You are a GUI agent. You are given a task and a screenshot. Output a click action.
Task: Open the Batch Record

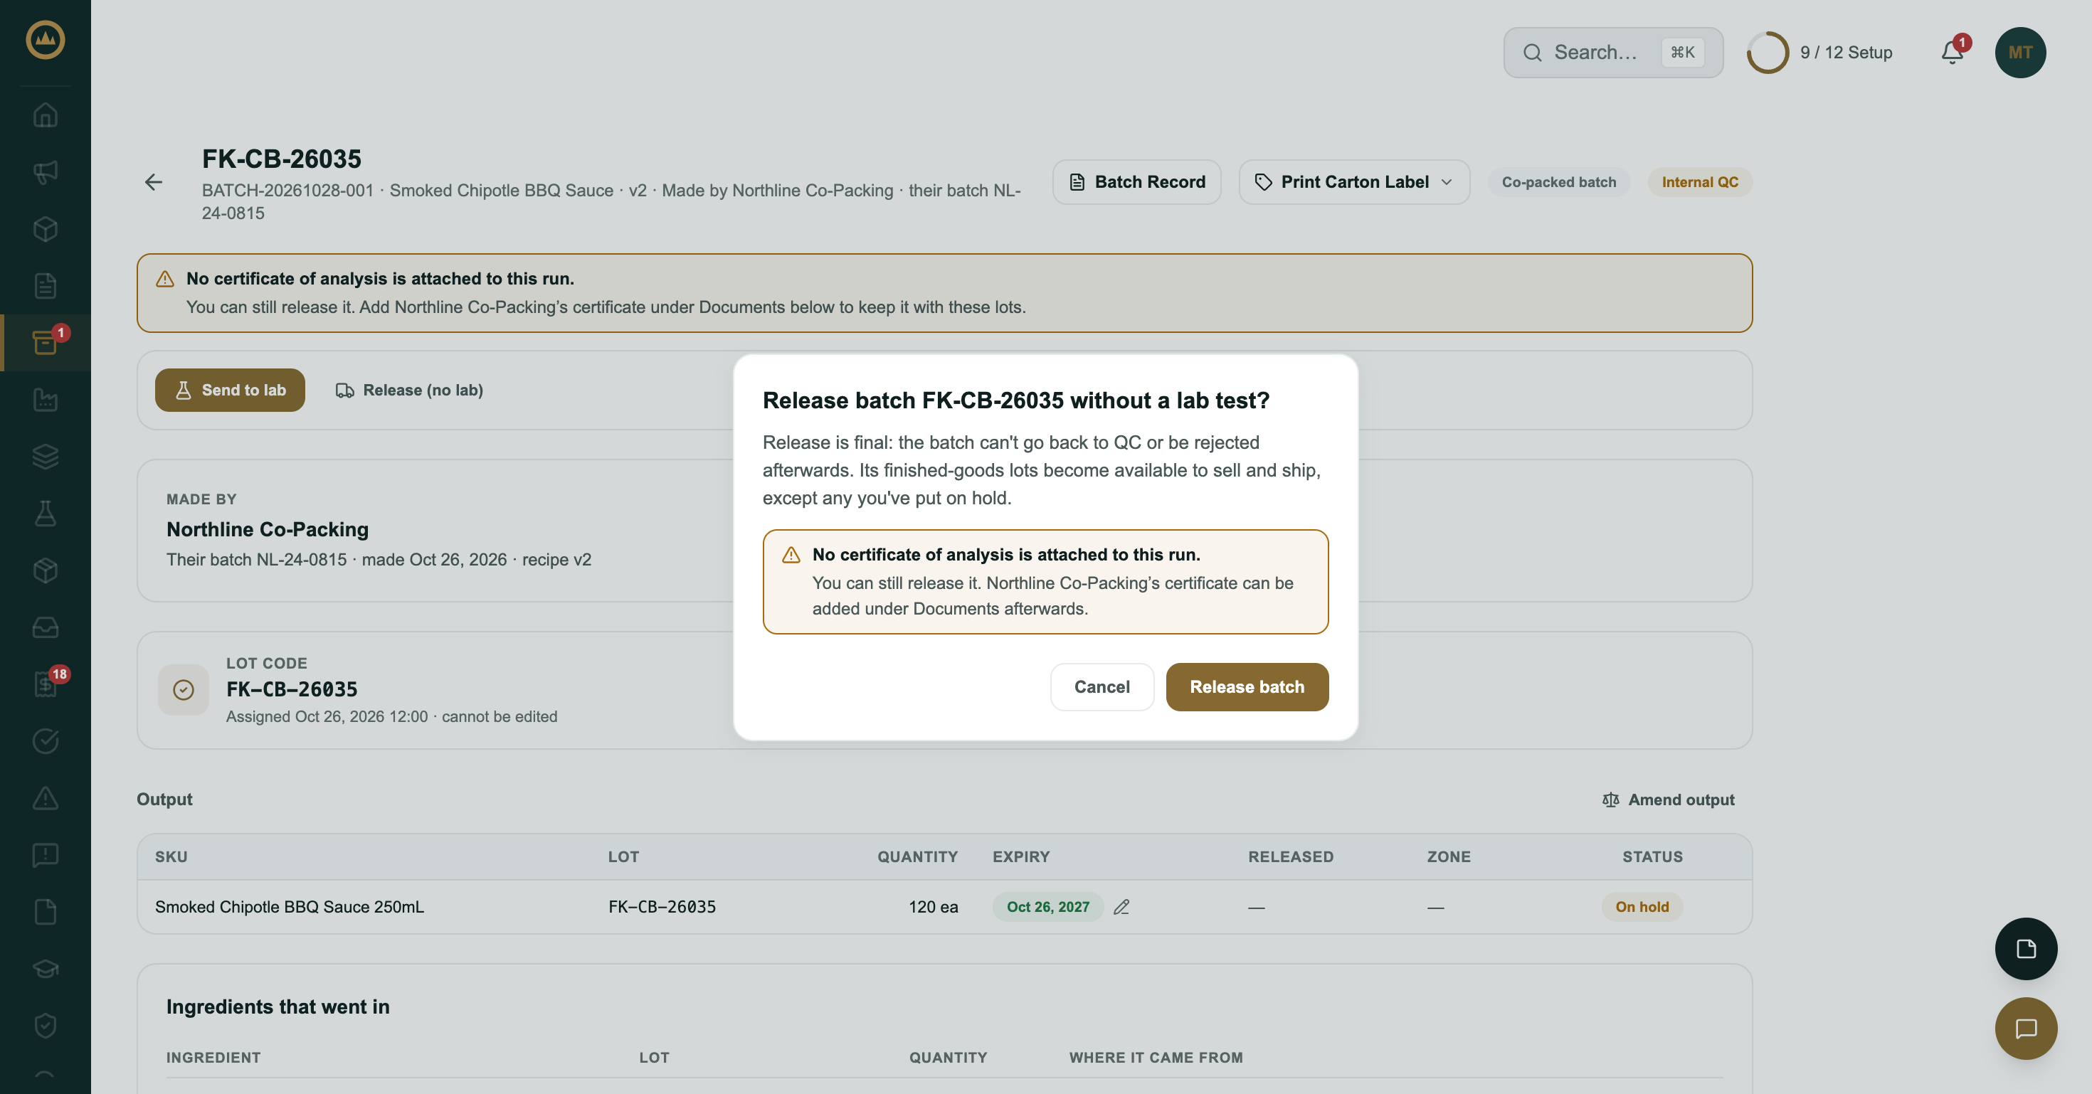pyautogui.click(x=1136, y=182)
